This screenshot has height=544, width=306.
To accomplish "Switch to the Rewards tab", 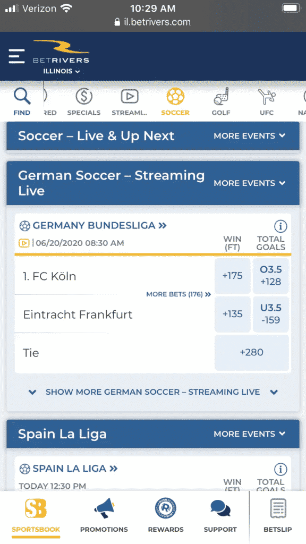I will pos(166,515).
